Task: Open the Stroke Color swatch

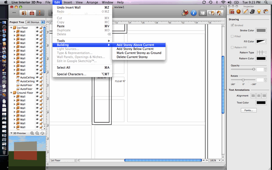Action: pyautogui.click(x=261, y=30)
